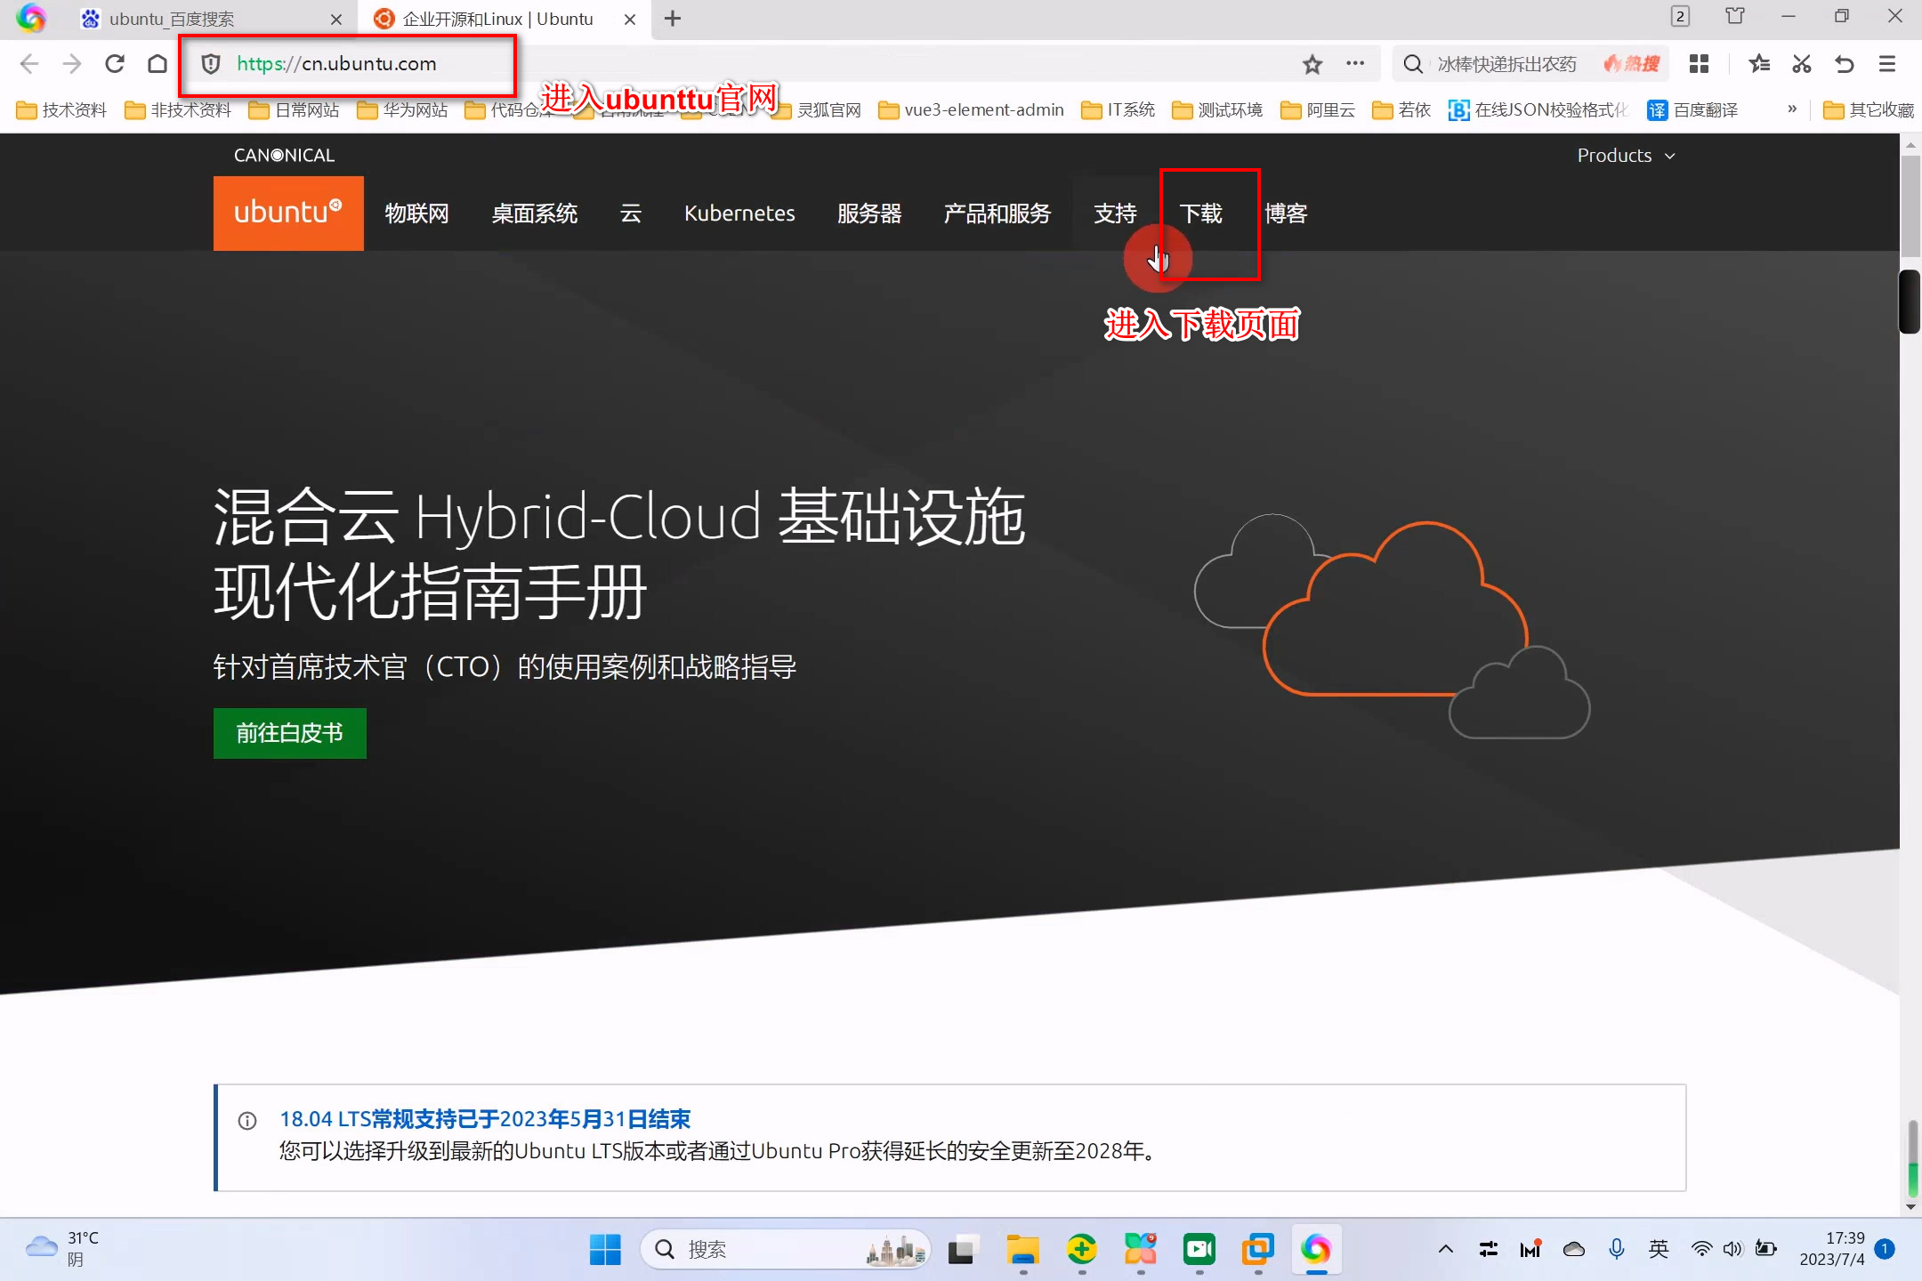Expand the Products dropdown
The height and width of the screenshot is (1281, 1922).
[1626, 156]
